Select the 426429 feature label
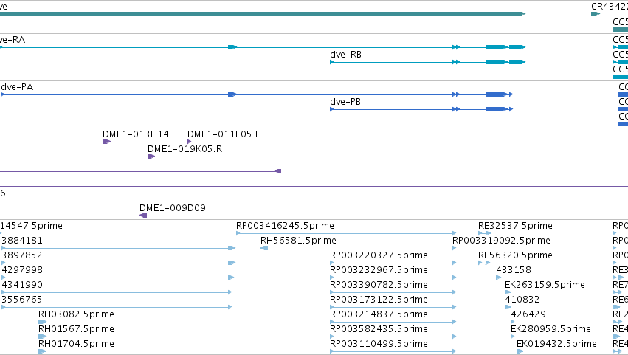This screenshot has width=628, height=355. (x=528, y=314)
